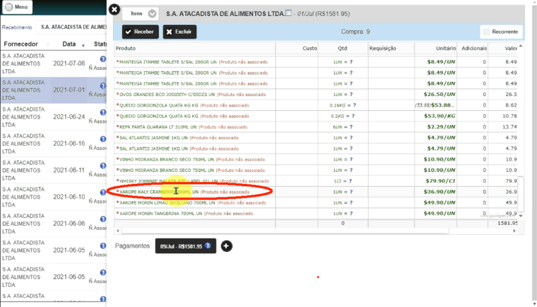Image resolution: width=537 pixels, height=307 pixels.
Task: Click the Adicionais column header
Action: (x=473, y=48)
